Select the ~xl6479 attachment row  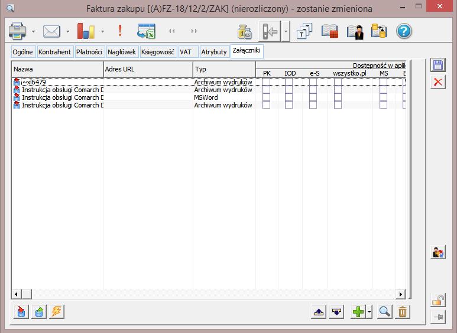pyautogui.click(x=208, y=82)
